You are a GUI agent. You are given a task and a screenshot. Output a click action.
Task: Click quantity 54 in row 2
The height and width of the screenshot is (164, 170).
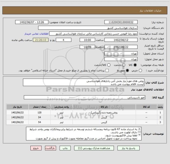(x=40, y=117)
